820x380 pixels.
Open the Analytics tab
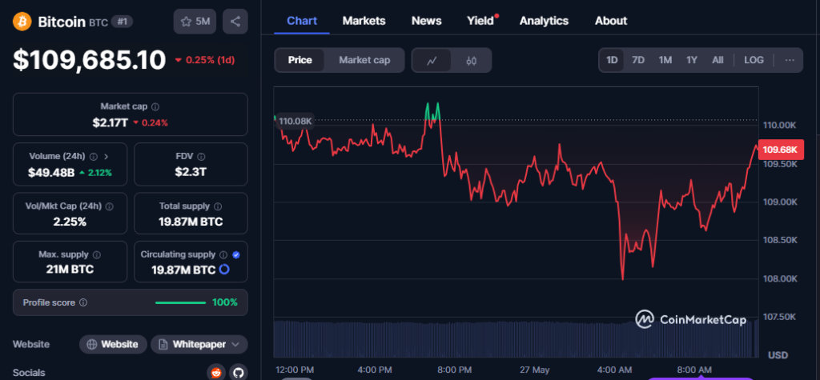tap(544, 21)
